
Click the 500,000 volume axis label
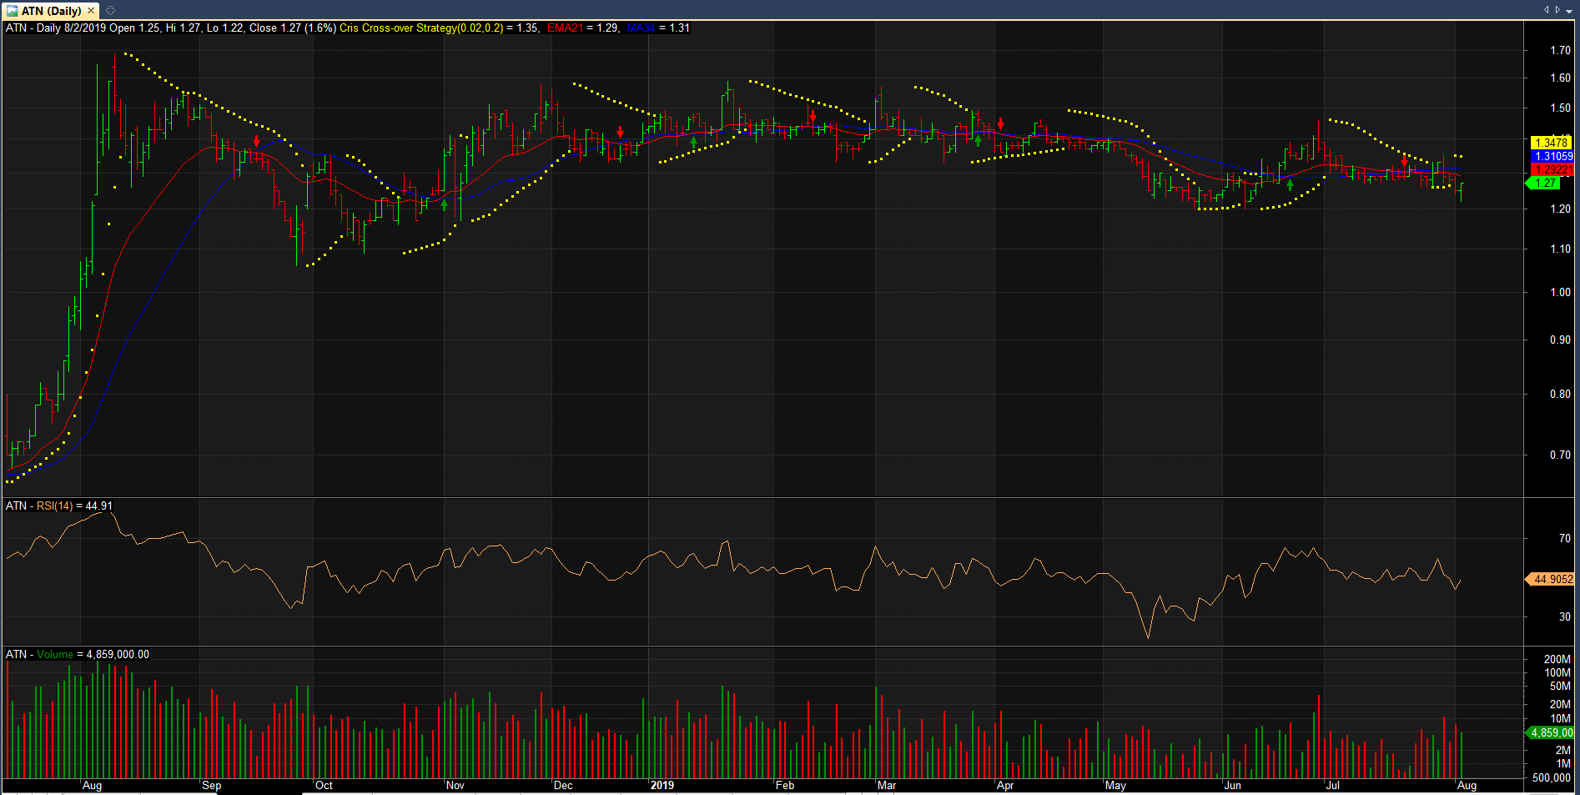pyautogui.click(x=1552, y=777)
